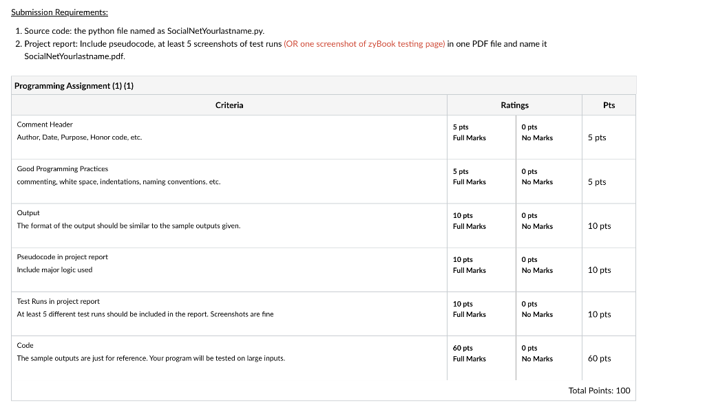Screen dimensions: 705x407
Task: Click the 5 pts Full Marks rating for Comment Header
Action: coord(468,132)
